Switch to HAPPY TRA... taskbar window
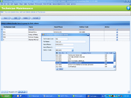The image size is (131, 98). click(x=64, y=96)
